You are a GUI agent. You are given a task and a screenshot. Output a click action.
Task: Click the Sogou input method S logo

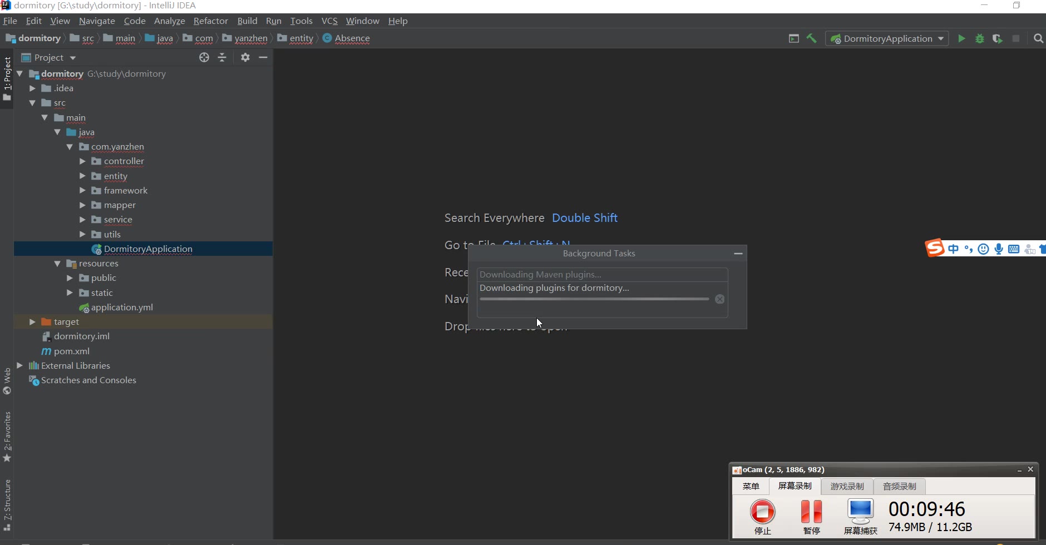(935, 248)
